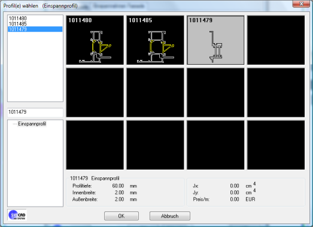The height and width of the screenshot is (227, 313).
Task: Click the Jy label
Action: (x=196, y=193)
